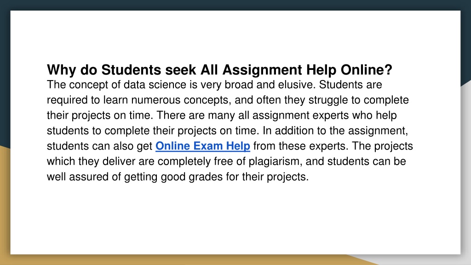Click the line starting 'students to complete their'
Screen dimensions: 471x265
click(227, 131)
